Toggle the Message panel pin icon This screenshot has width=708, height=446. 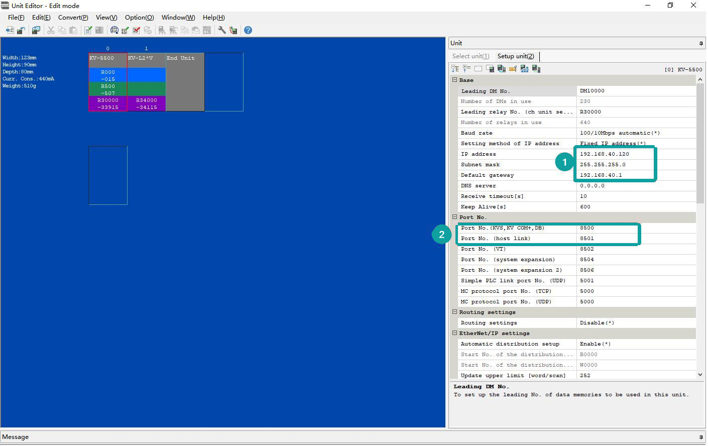point(701,437)
